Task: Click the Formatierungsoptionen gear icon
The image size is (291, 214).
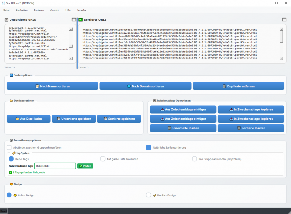Action: (x=11, y=140)
